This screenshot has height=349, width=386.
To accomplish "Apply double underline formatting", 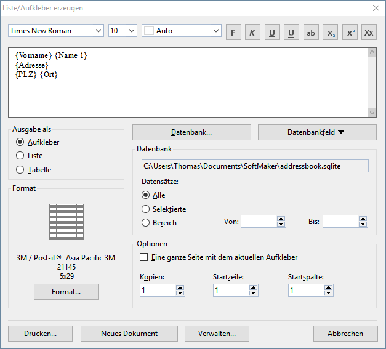I will (291, 32).
